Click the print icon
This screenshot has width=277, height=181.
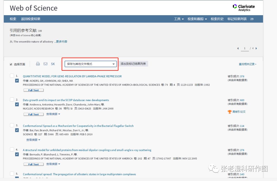point(38,64)
